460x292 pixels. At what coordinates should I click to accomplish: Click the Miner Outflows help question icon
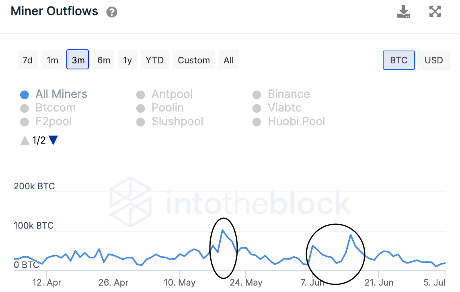[x=112, y=12]
